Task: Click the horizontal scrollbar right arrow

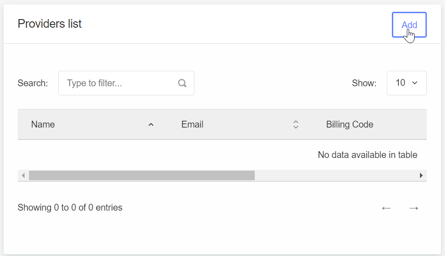Action: point(421,175)
